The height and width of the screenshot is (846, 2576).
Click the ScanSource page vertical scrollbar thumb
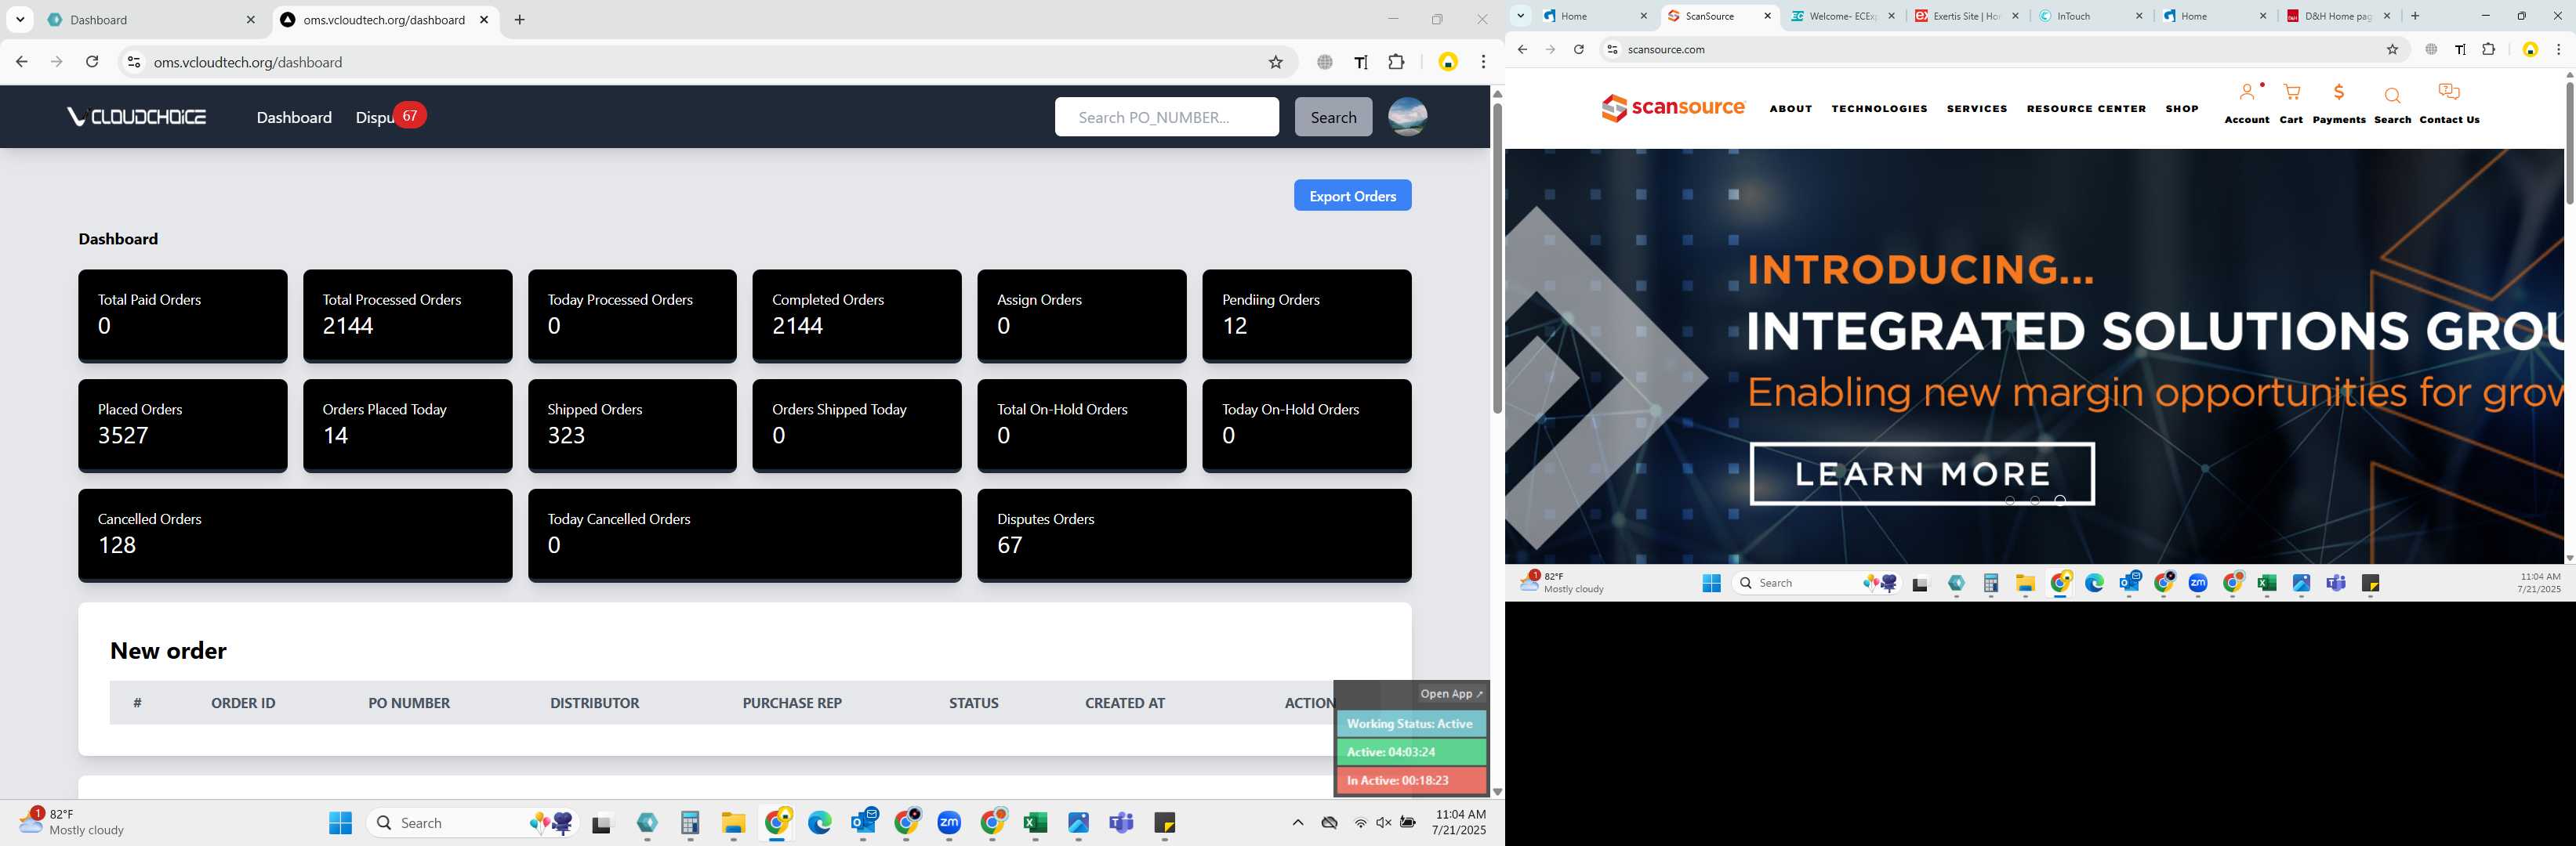tap(2569, 142)
